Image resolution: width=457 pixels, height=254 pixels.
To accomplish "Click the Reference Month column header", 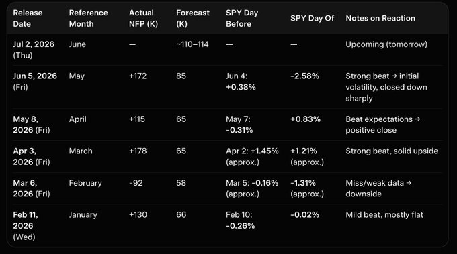I will pyautogui.click(x=88, y=18).
